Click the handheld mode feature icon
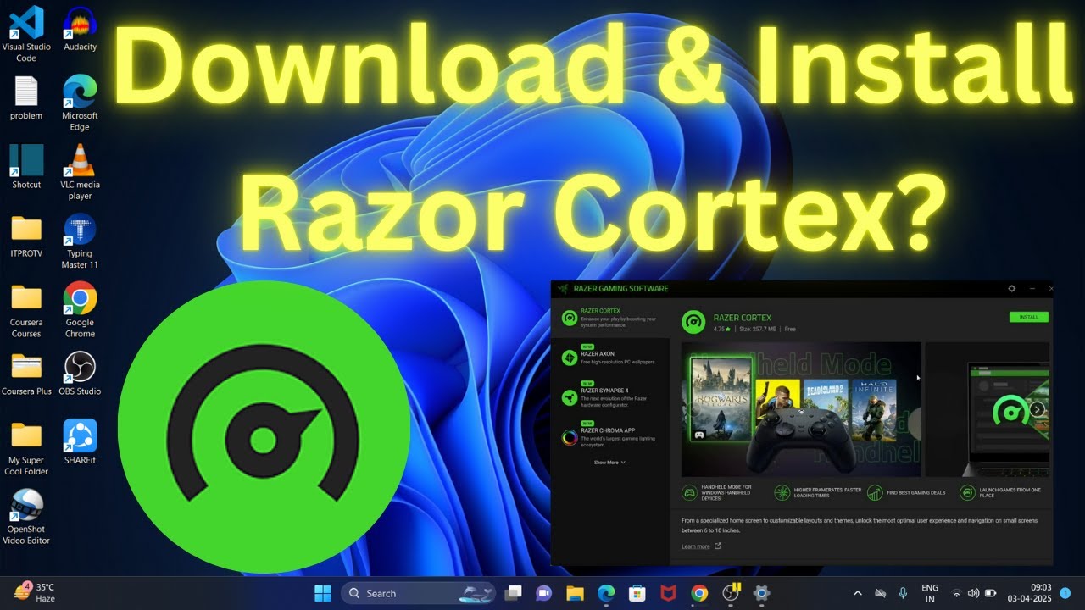The image size is (1085, 610). tap(690, 492)
